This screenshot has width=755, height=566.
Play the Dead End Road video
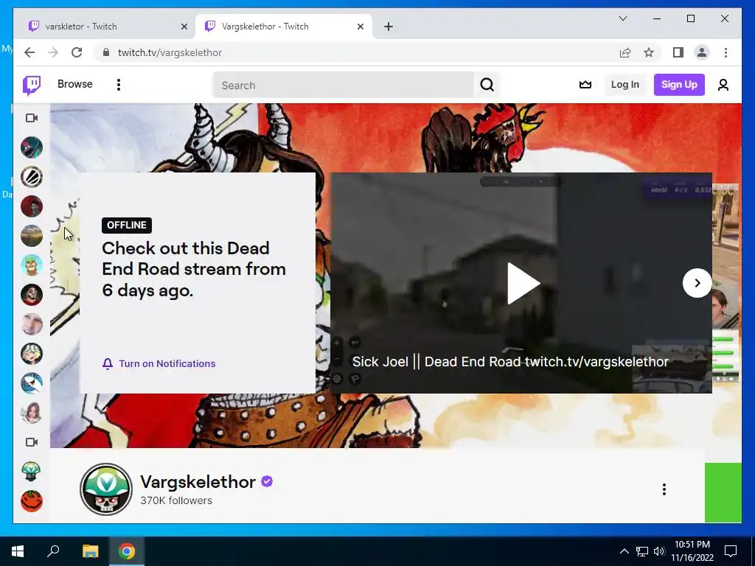coord(523,283)
